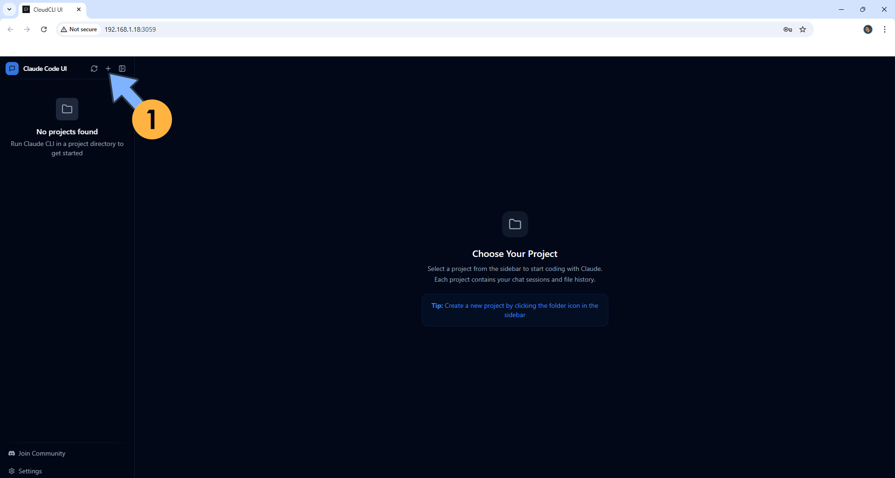Click inside the address bar

click(x=233, y=29)
